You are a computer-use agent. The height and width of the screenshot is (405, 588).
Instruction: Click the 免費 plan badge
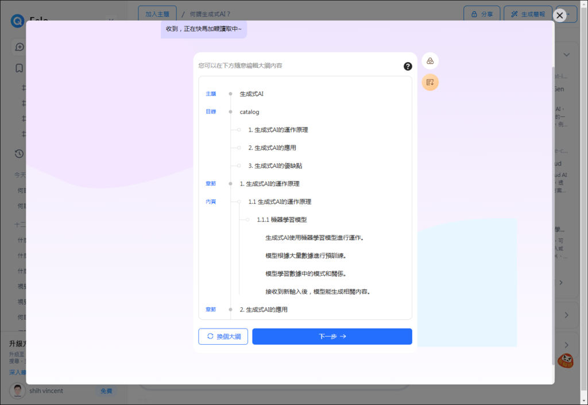point(106,391)
